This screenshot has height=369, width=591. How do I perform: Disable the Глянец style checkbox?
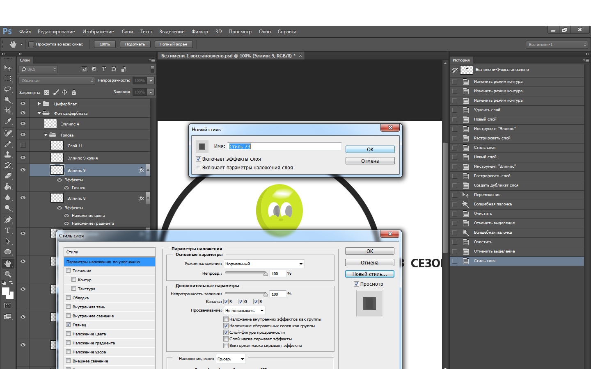point(69,325)
